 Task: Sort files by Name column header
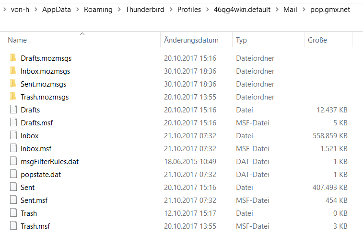tap(17, 40)
